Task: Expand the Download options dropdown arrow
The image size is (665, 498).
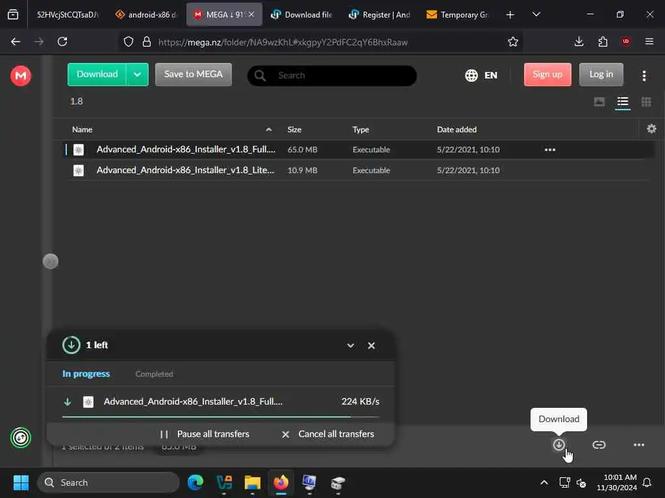Action: pyautogui.click(x=138, y=75)
